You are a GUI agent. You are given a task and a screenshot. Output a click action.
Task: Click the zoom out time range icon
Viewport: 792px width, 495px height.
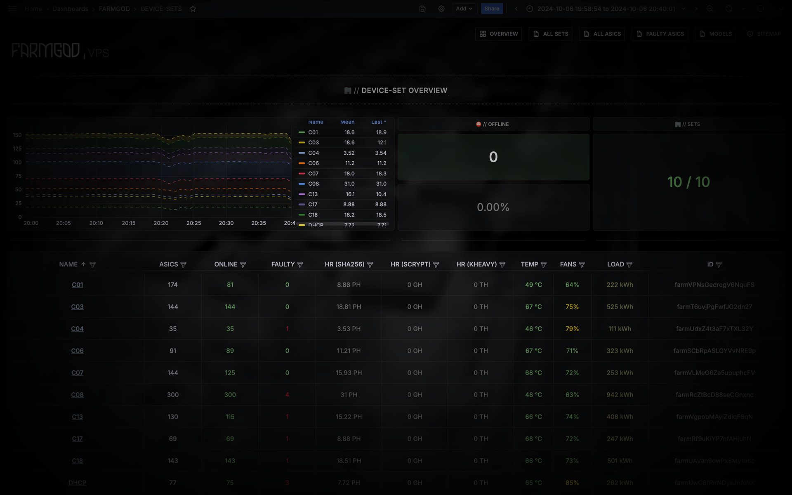pos(709,9)
